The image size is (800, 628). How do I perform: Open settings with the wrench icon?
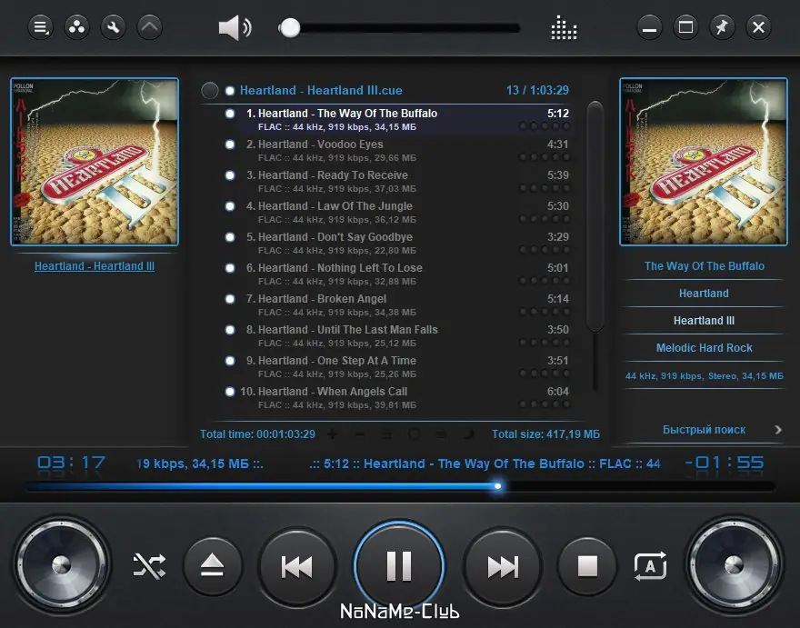tap(114, 27)
